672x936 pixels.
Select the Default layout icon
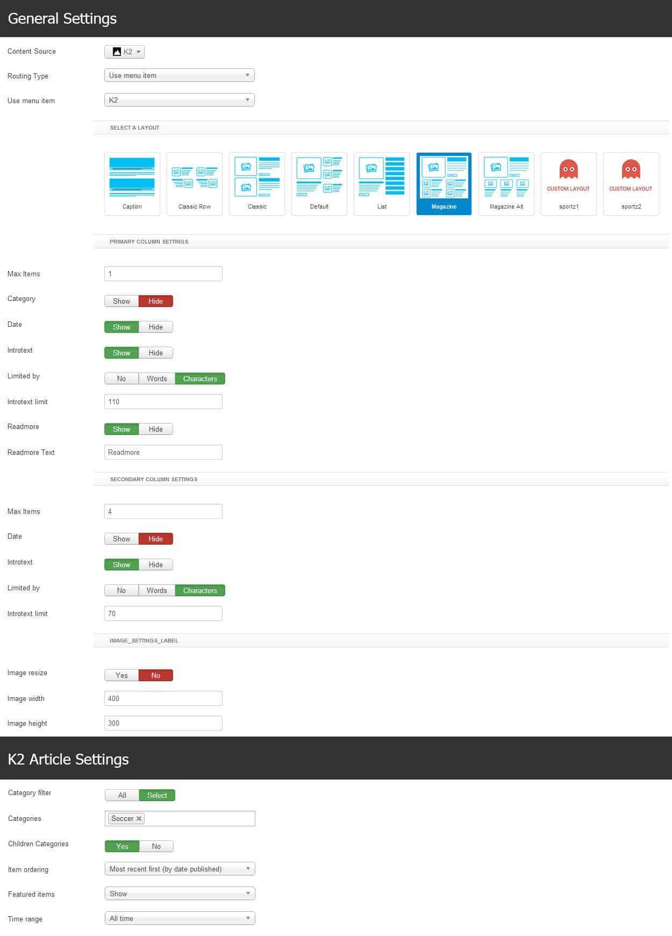[x=319, y=183]
